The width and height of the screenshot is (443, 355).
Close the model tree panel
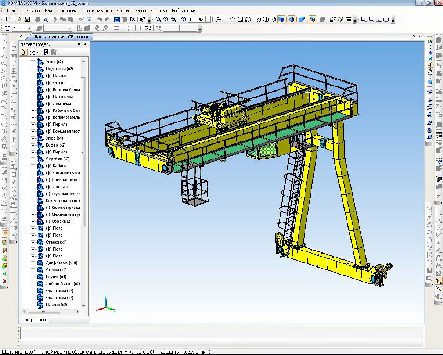point(85,44)
